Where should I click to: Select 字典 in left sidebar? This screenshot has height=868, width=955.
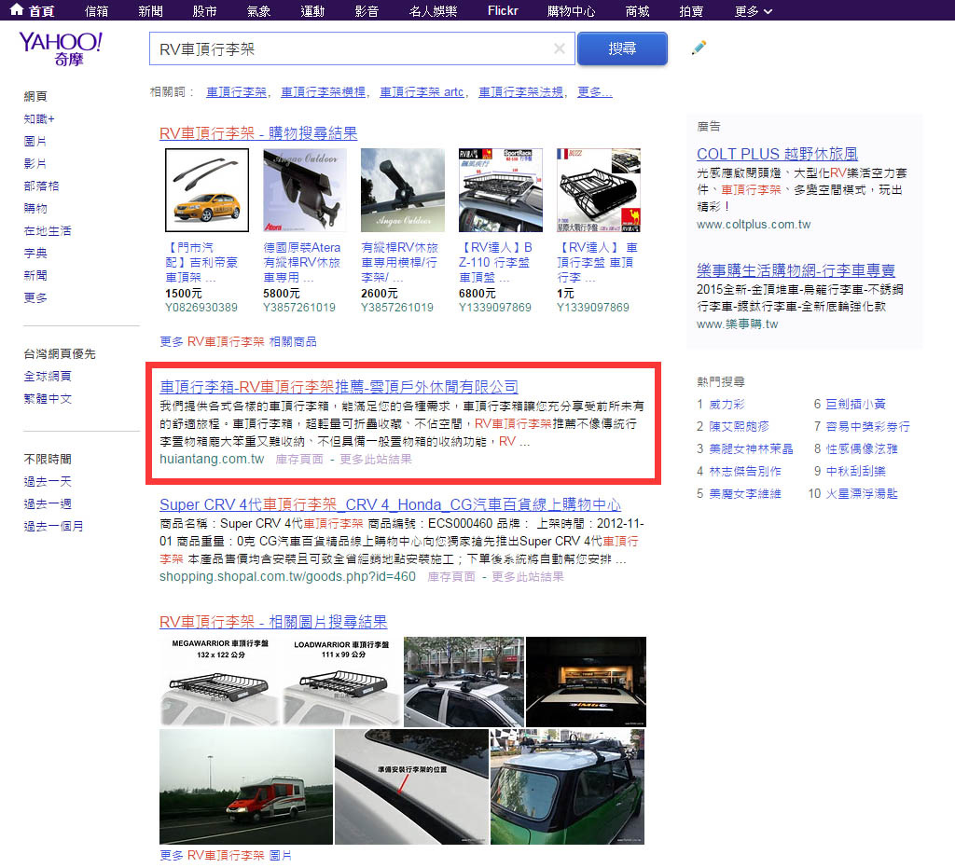coord(35,254)
